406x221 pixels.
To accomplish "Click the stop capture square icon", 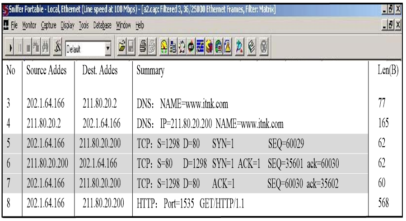I will [28, 48].
